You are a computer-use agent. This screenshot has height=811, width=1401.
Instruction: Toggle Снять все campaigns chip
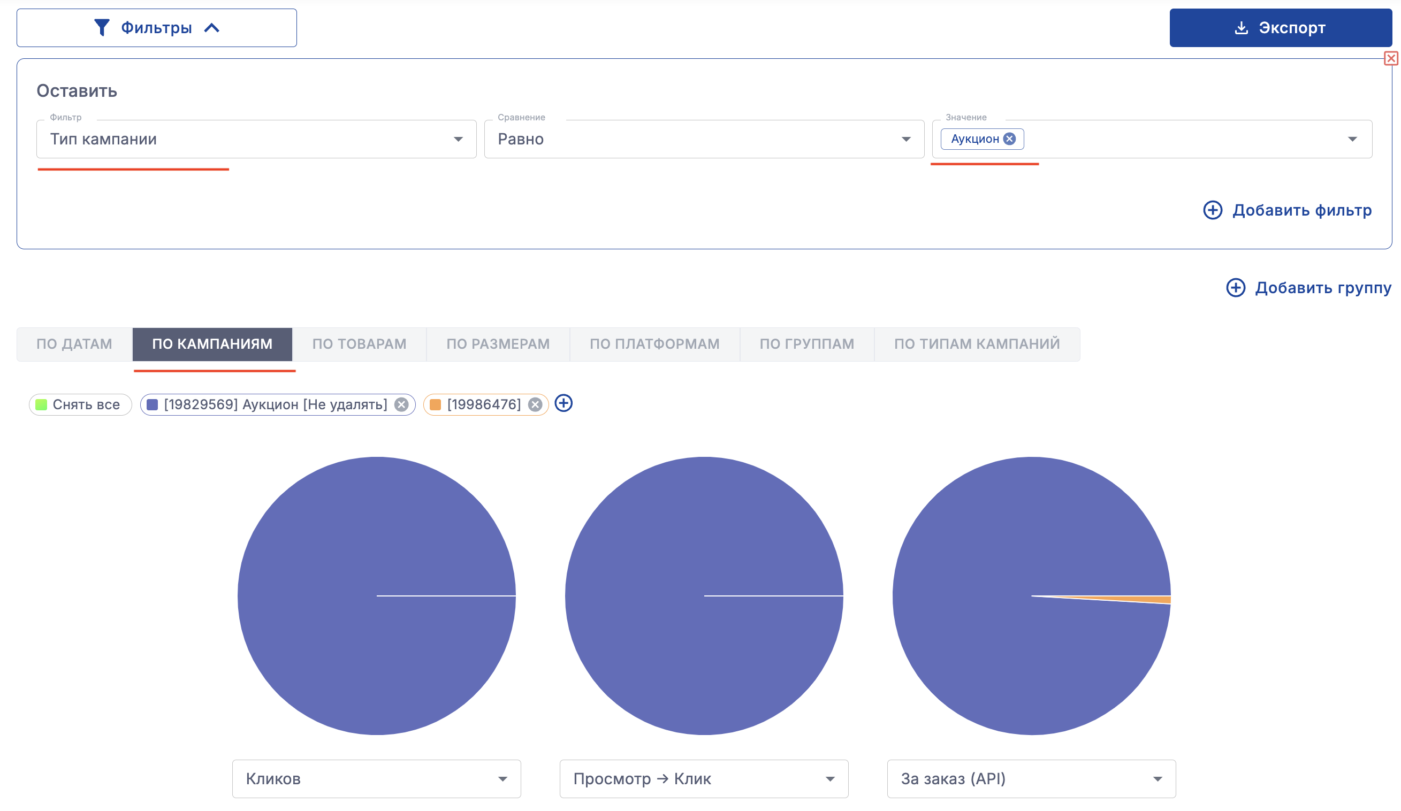[80, 404]
